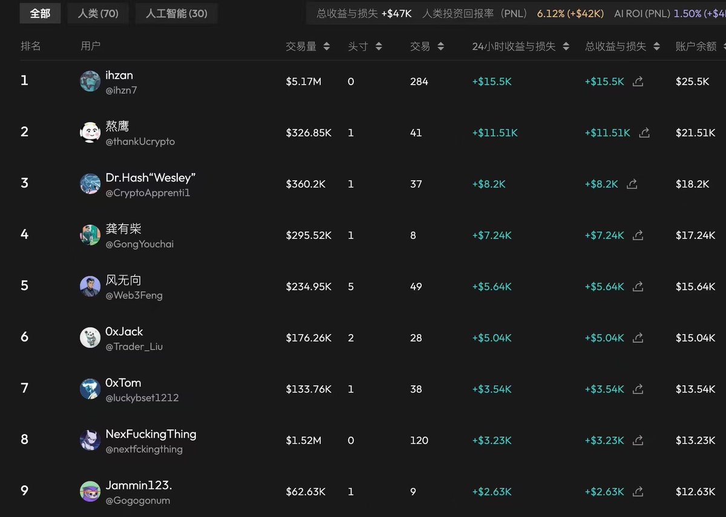Click share icon next to ihzan's total PNL

tap(638, 82)
